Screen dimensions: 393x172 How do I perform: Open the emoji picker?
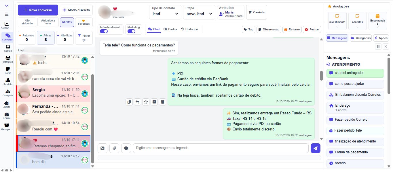click(x=126, y=148)
